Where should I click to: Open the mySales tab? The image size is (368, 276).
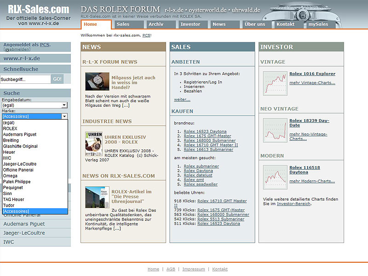pyautogui.click(x=321, y=24)
